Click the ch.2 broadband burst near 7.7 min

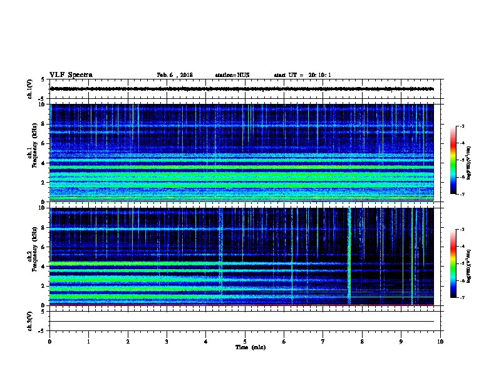pyautogui.click(x=349, y=257)
